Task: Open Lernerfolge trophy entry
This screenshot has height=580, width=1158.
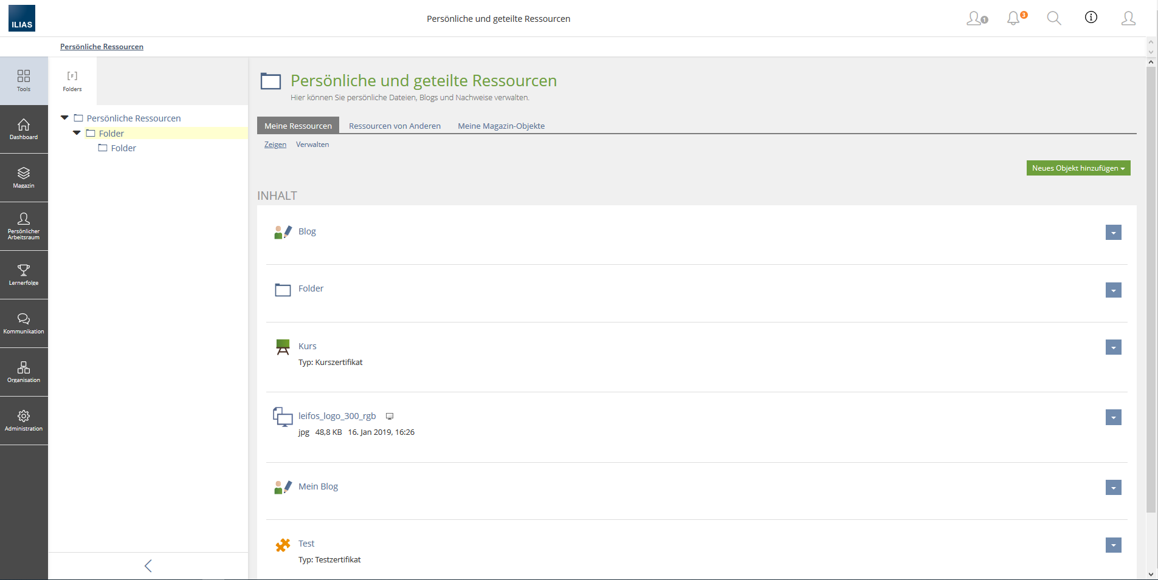Action: [24, 275]
